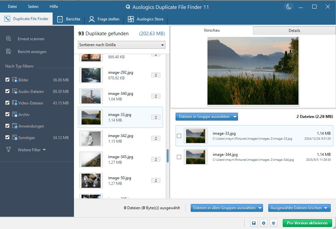Screen dimensions: 336x229
Task: Click the Auslogics magnifier logo in title
Action: (x=128, y=7)
